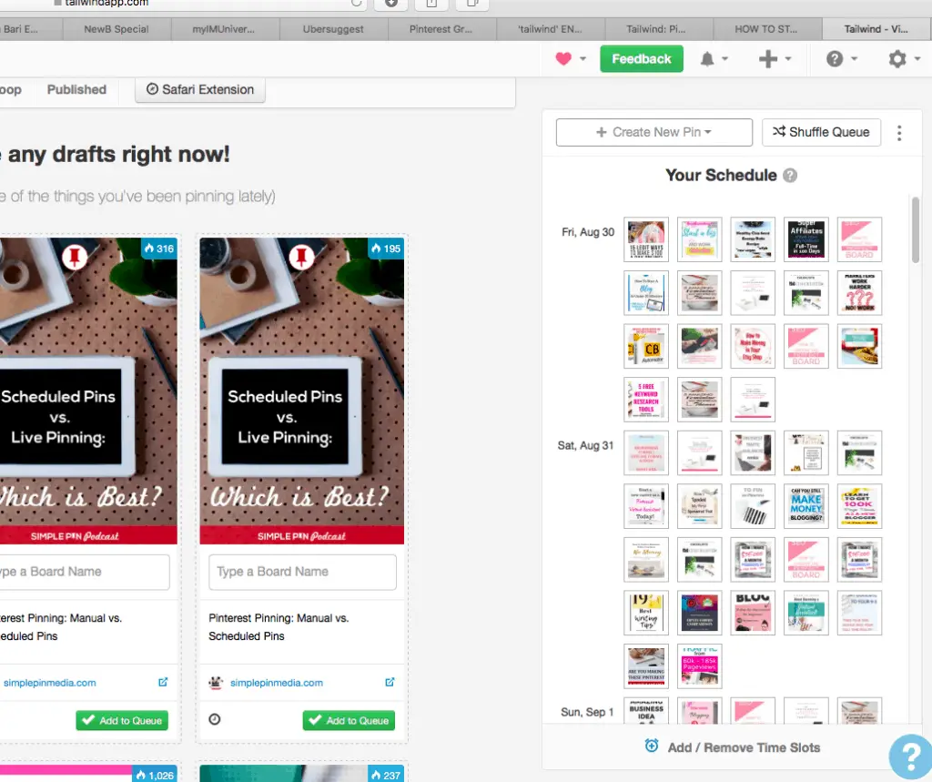Click the green Feedback button
This screenshot has height=782, width=932.
642,59
